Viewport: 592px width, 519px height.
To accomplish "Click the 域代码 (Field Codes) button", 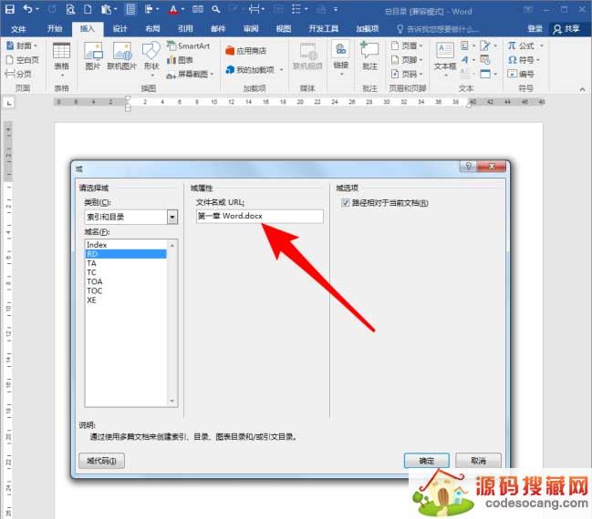I will tap(102, 461).
